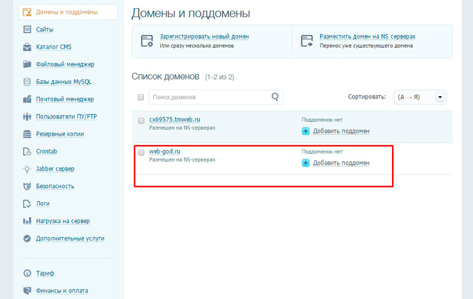Click the Файловый менеджер folder icon
Screen dimensions: 473x299
[27, 64]
